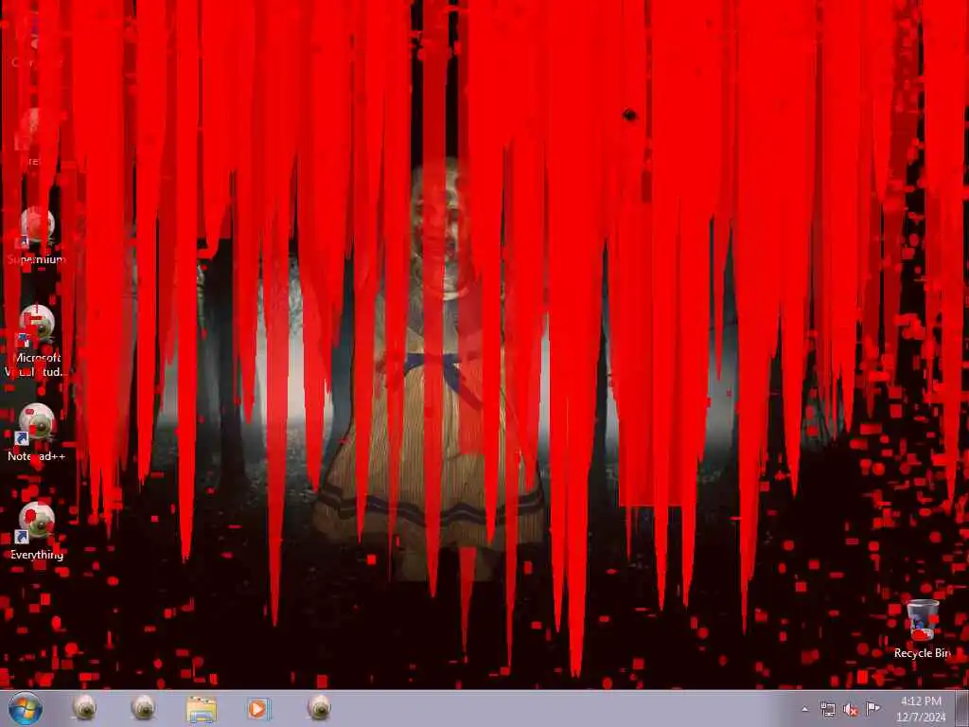Select the Everything desktop shortcut
This screenshot has height=727, width=969.
(x=37, y=532)
